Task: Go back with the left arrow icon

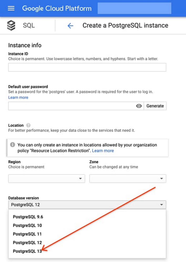Action: click(70, 26)
